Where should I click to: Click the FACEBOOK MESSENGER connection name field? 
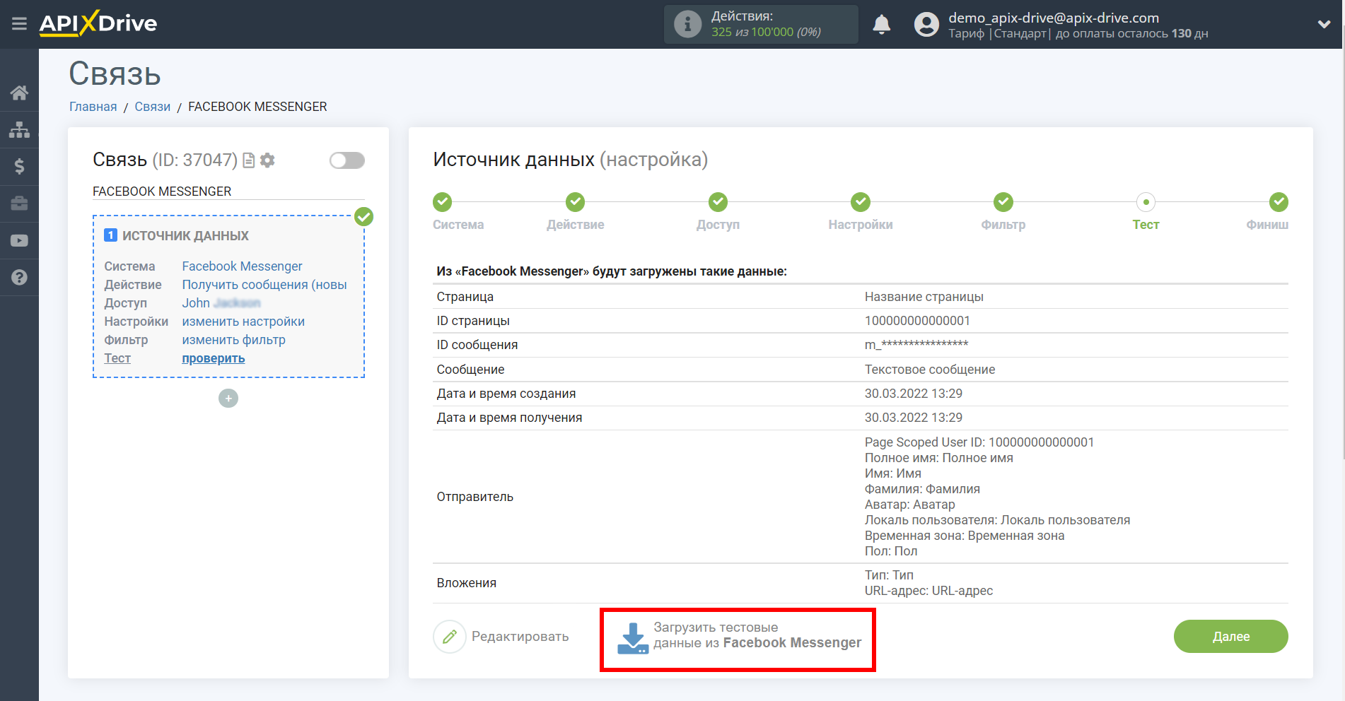point(228,192)
